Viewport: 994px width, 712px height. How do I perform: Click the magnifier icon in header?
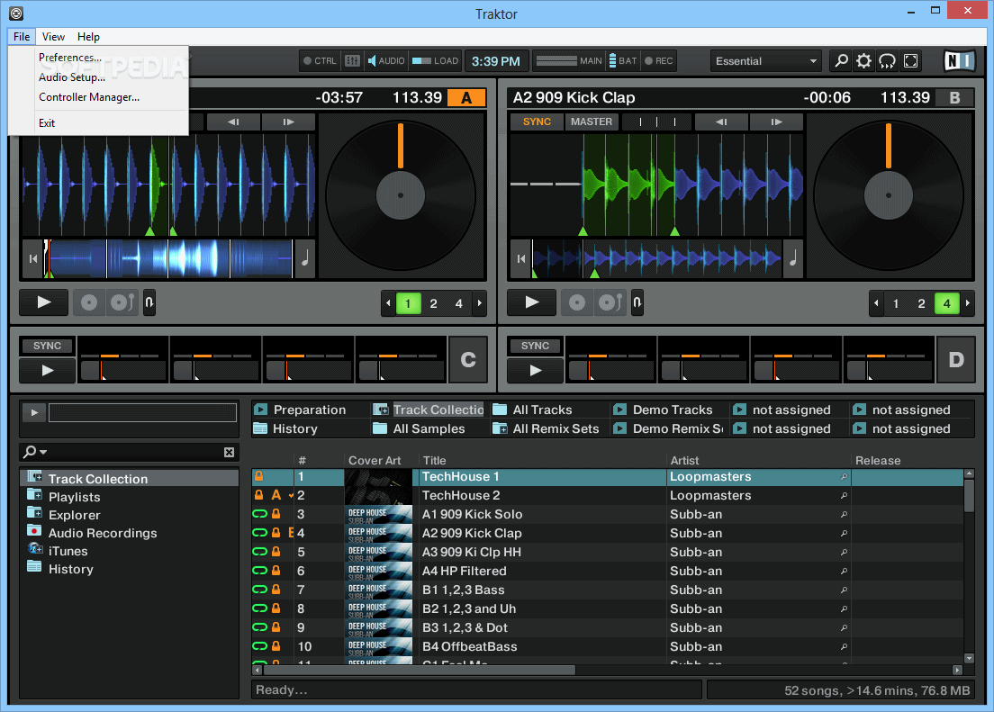pos(841,61)
